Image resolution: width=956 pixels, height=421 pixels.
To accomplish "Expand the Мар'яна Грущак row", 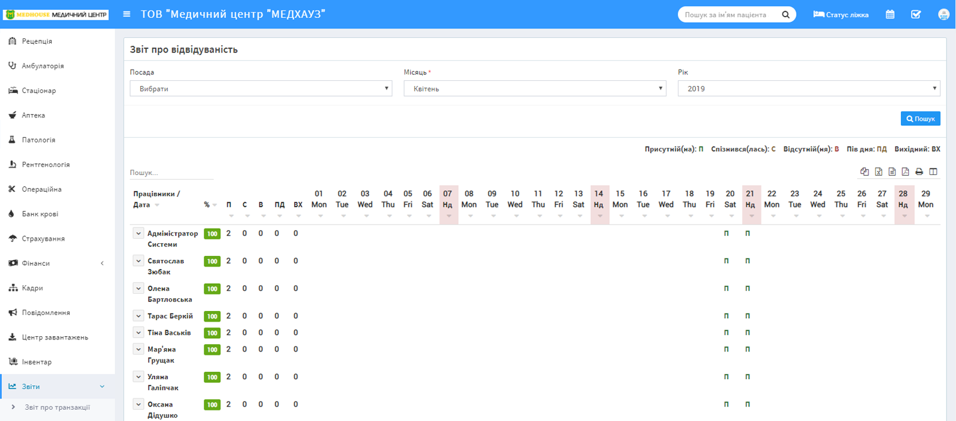I will click(x=139, y=349).
